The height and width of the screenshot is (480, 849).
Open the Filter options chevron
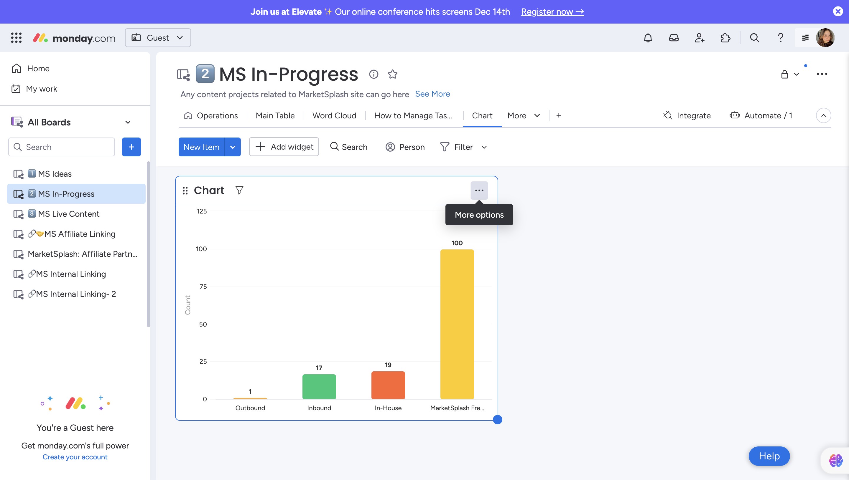click(x=484, y=147)
